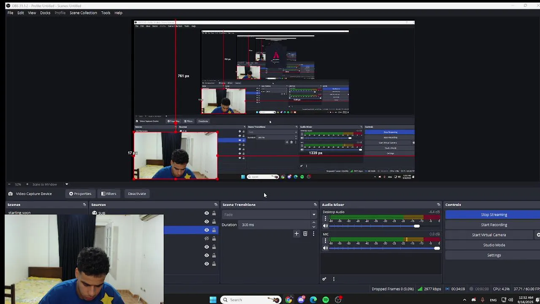
Task: Toggle lock on highlighted source row
Action: click(214, 230)
